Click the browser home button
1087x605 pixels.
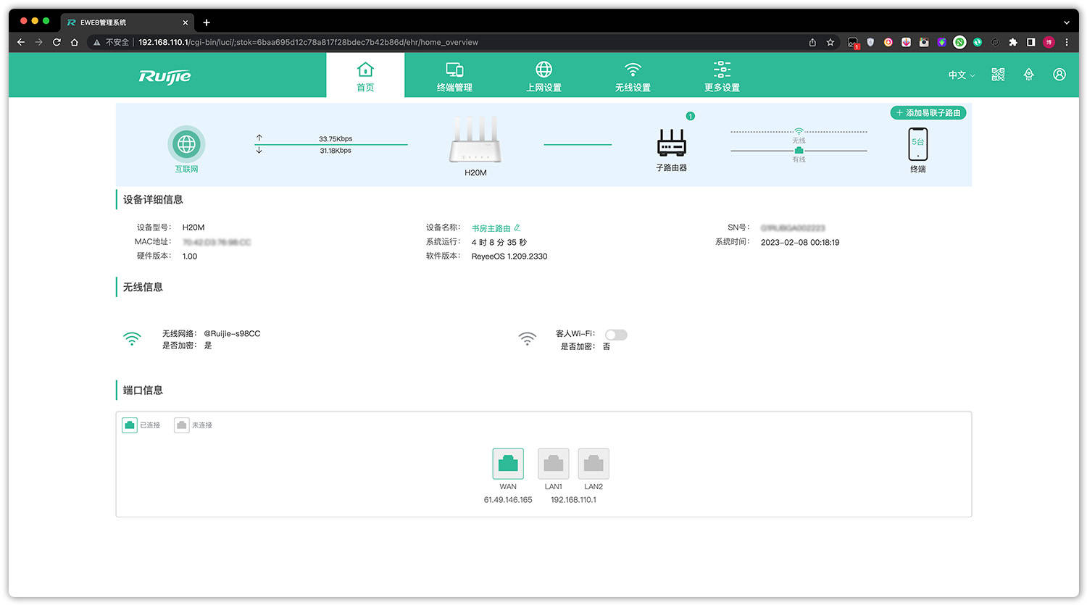pyautogui.click(x=74, y=42)
